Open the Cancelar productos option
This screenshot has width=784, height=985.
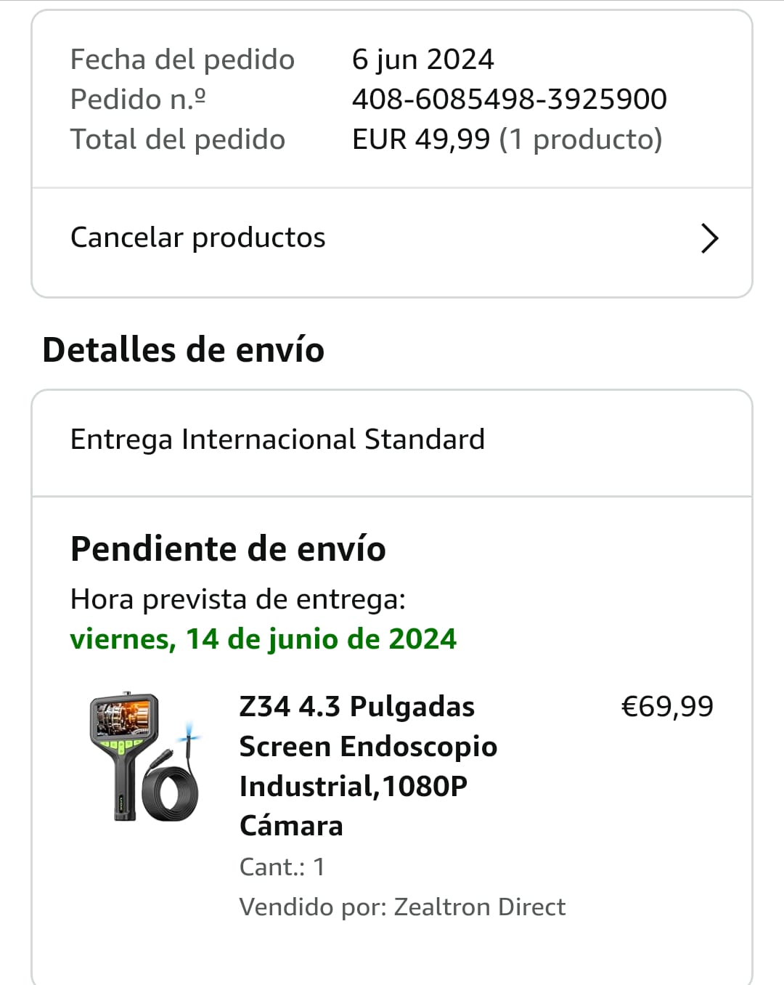tap(198, 238)
